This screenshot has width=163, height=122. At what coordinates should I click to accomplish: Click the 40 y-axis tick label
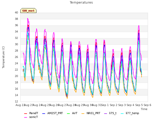[x=16, y=12]
